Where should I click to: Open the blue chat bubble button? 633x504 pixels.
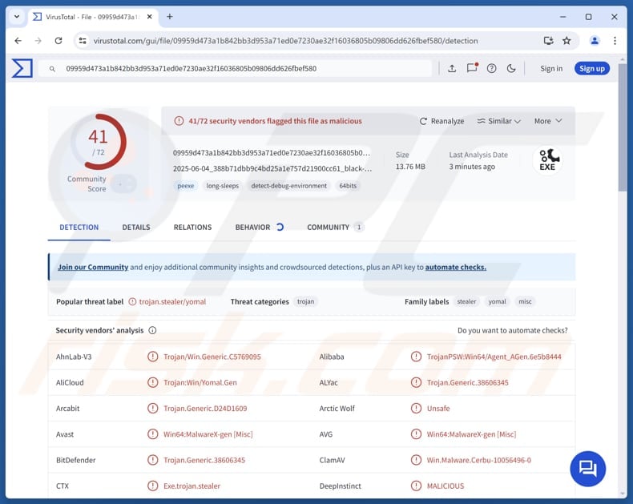587,468
